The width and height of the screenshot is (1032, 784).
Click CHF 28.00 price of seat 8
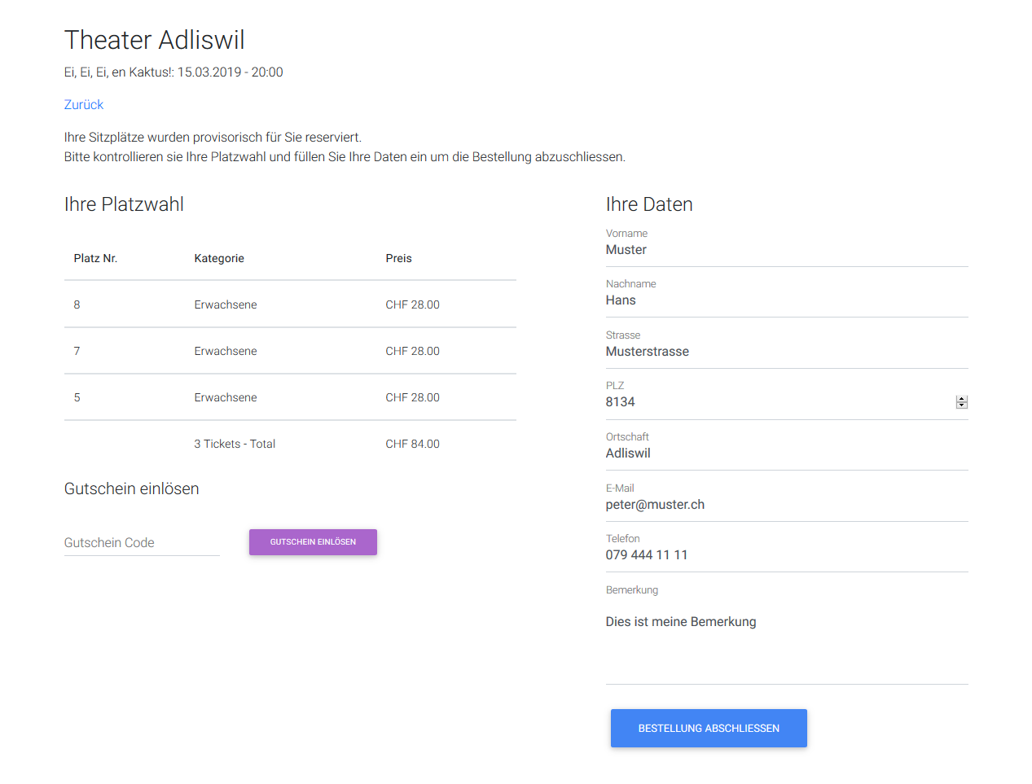(412, 304)
